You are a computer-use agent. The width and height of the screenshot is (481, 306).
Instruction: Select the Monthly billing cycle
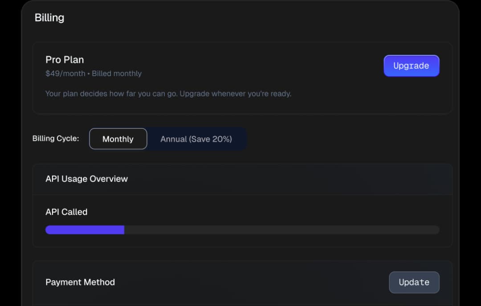(118, 138)
